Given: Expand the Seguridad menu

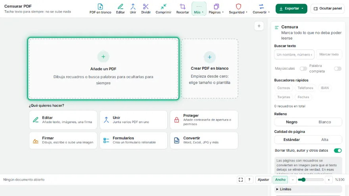Looking at the screenshot, I should (x=238, y=9).
